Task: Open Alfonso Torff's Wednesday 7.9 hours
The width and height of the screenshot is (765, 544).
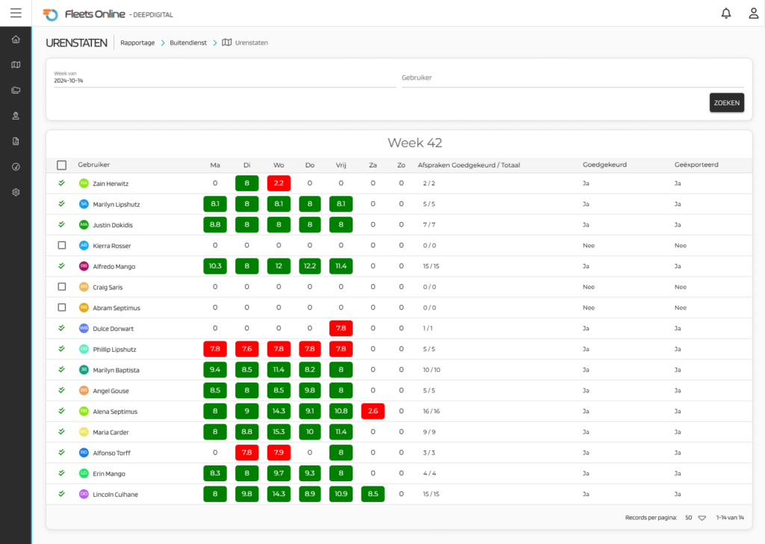Action: coord(279,453)
